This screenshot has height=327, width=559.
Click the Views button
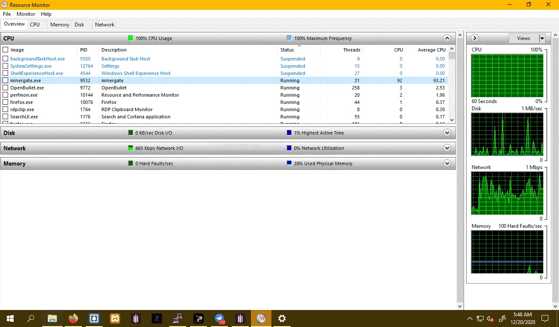click(x=524, y=38)
